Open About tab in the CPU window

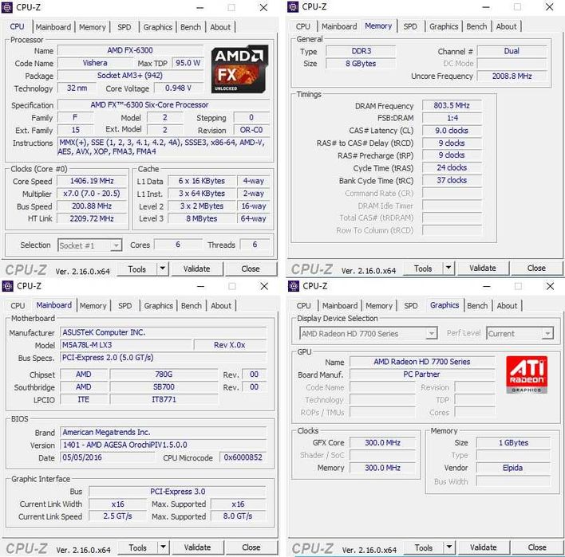220,27
